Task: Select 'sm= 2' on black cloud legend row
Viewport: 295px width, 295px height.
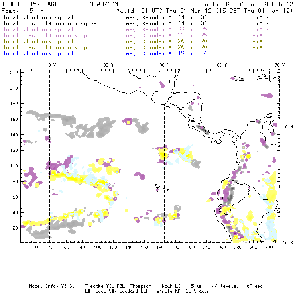Action: (260, 17)
